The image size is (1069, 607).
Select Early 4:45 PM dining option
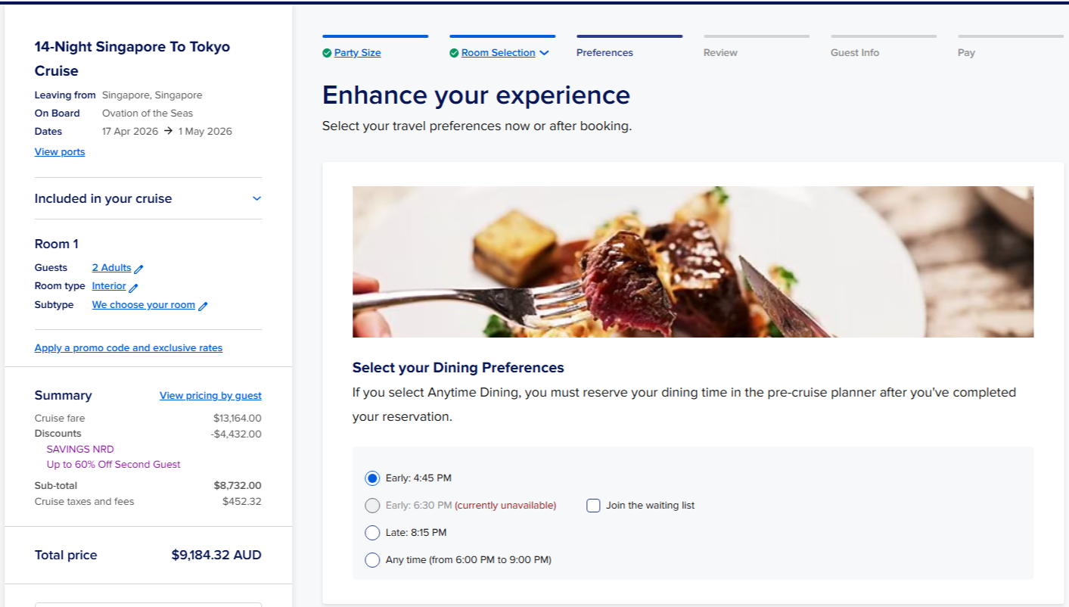pyautogui.click(x=372, y=478)
